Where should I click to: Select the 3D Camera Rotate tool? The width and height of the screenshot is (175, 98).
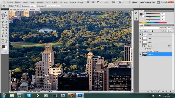pos(6,39)
